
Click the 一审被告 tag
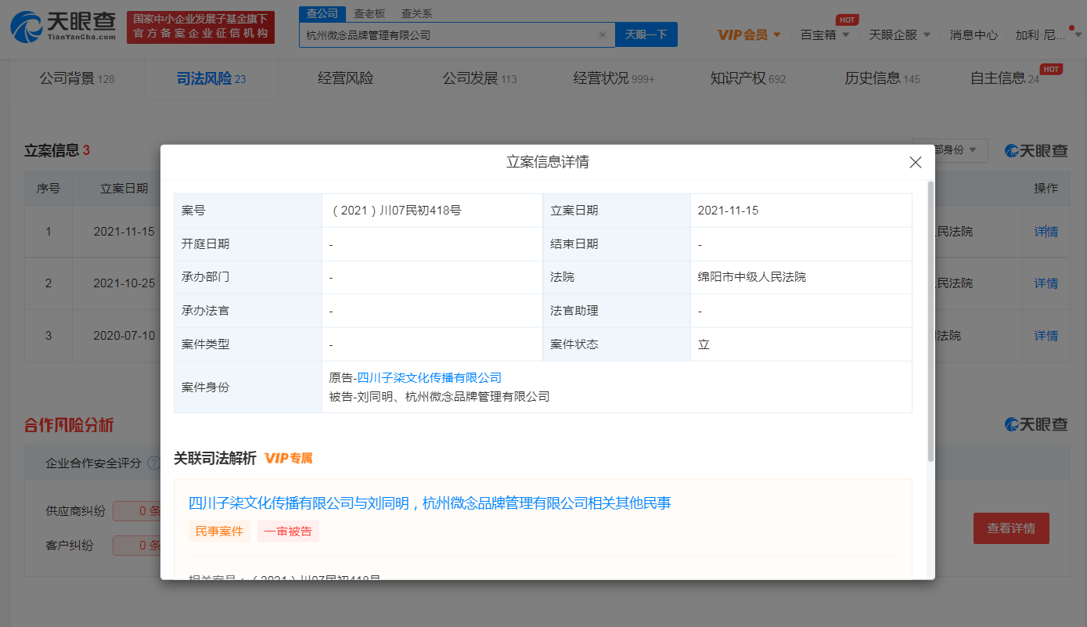[288, 532]
